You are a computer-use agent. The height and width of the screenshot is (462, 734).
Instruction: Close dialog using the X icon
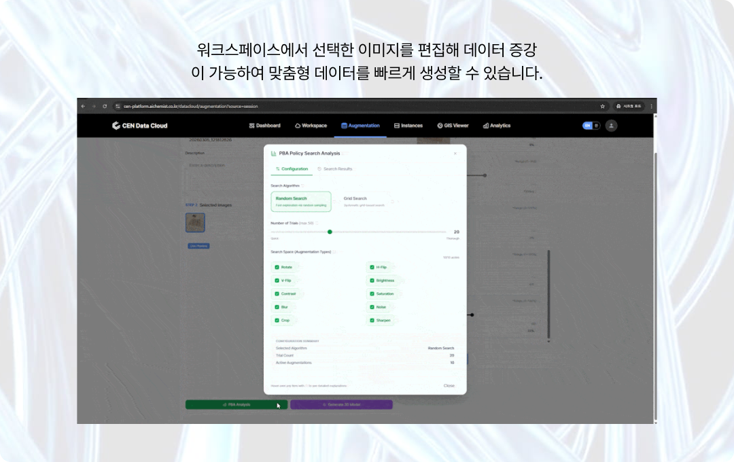pos(455,154)
